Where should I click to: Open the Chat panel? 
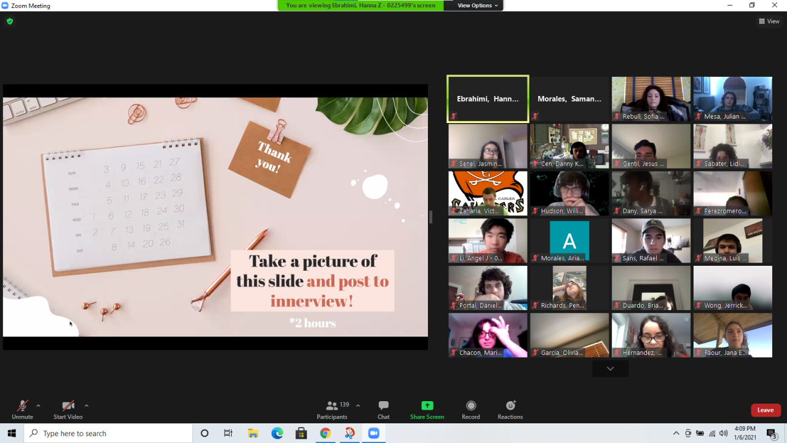pos(384,410)
